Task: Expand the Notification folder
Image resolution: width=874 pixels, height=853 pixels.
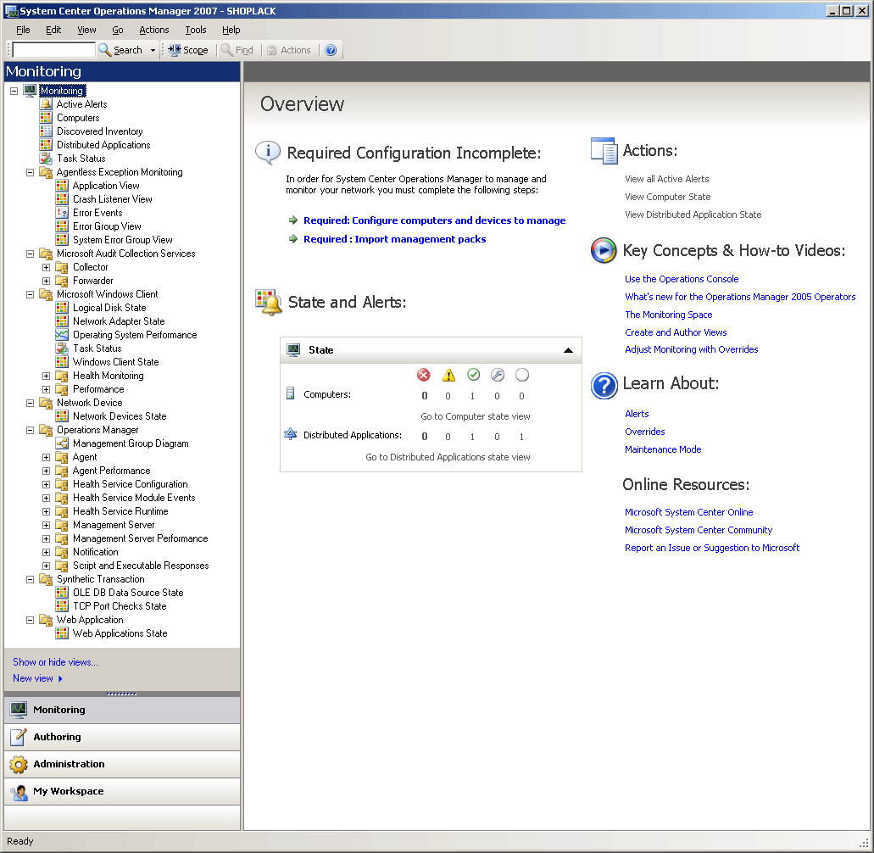Action: tap(47, 552)
